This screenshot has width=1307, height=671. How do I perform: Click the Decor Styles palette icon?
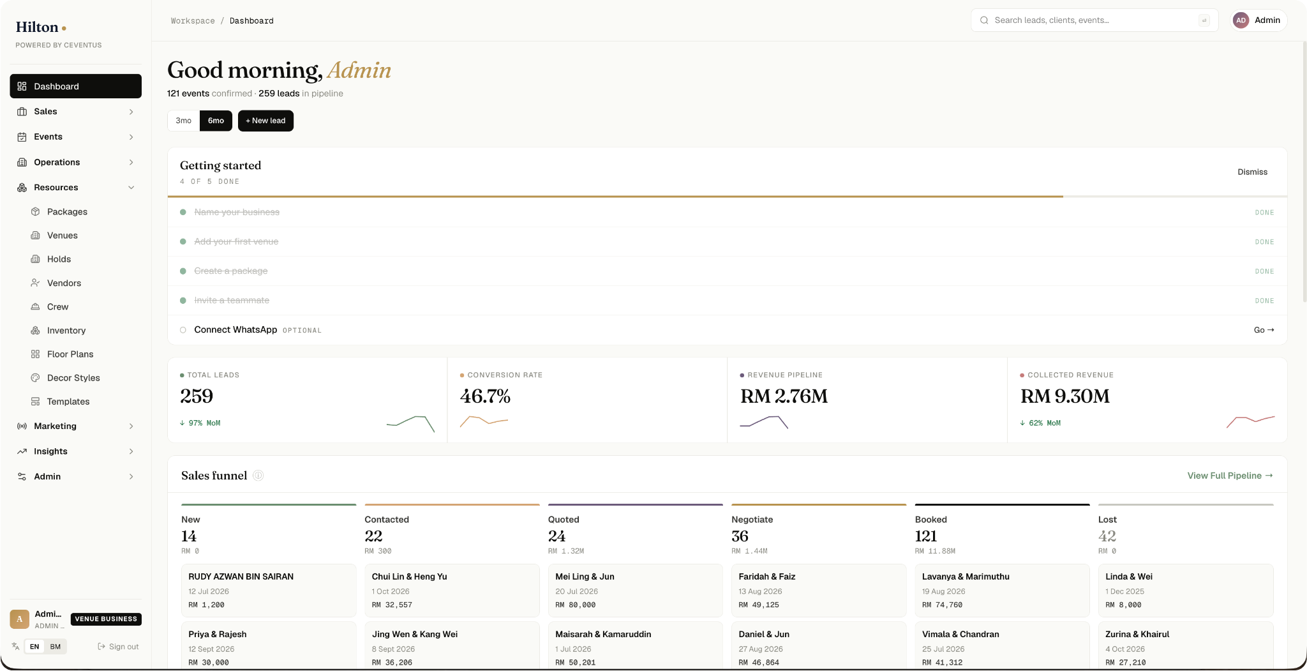(x=36, y=377)
